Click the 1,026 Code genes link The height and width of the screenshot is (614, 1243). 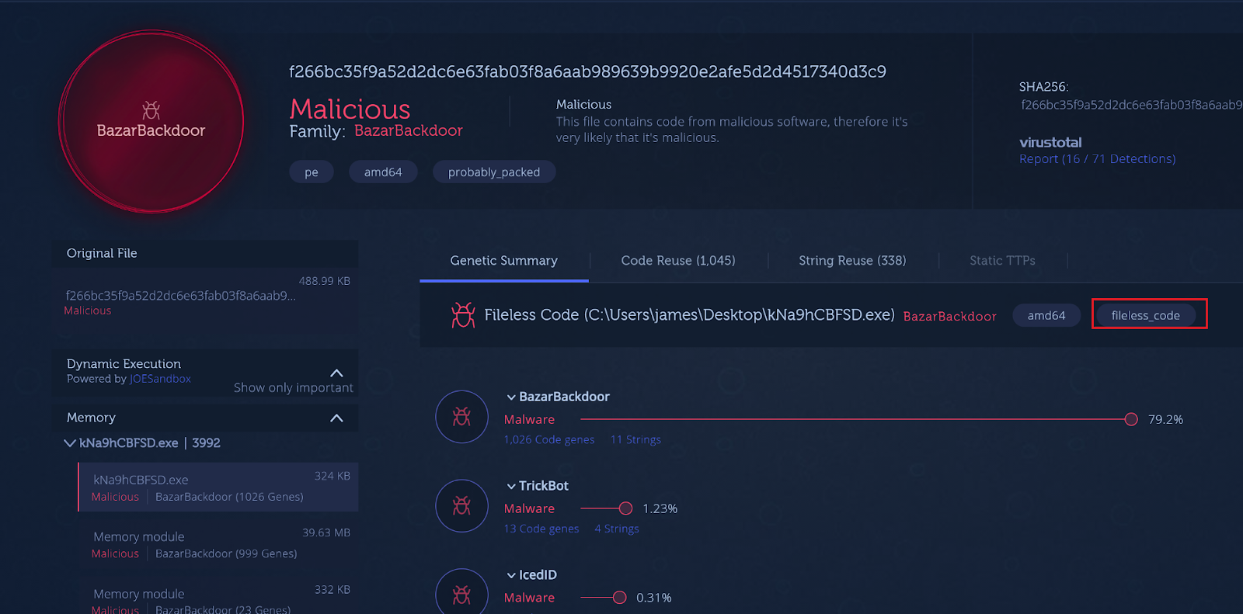(x=549, y=439)
